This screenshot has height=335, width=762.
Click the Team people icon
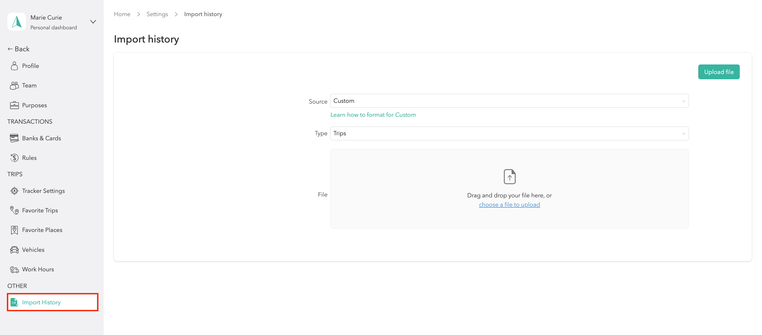[14, 86]
